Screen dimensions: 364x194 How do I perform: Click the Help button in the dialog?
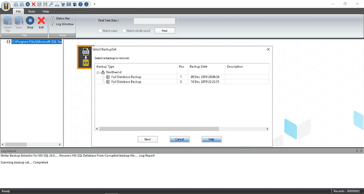[212, 139]
